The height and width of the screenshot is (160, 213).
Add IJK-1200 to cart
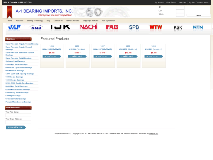pos(77,56)
